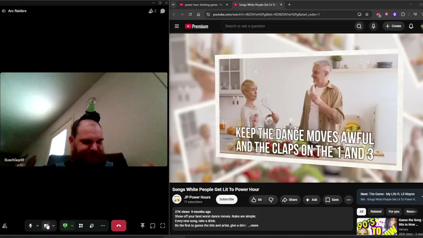The width and height of the screenshot is (423, 238).
Task: Open a new browser tab
Action: [x=289, y=5]
